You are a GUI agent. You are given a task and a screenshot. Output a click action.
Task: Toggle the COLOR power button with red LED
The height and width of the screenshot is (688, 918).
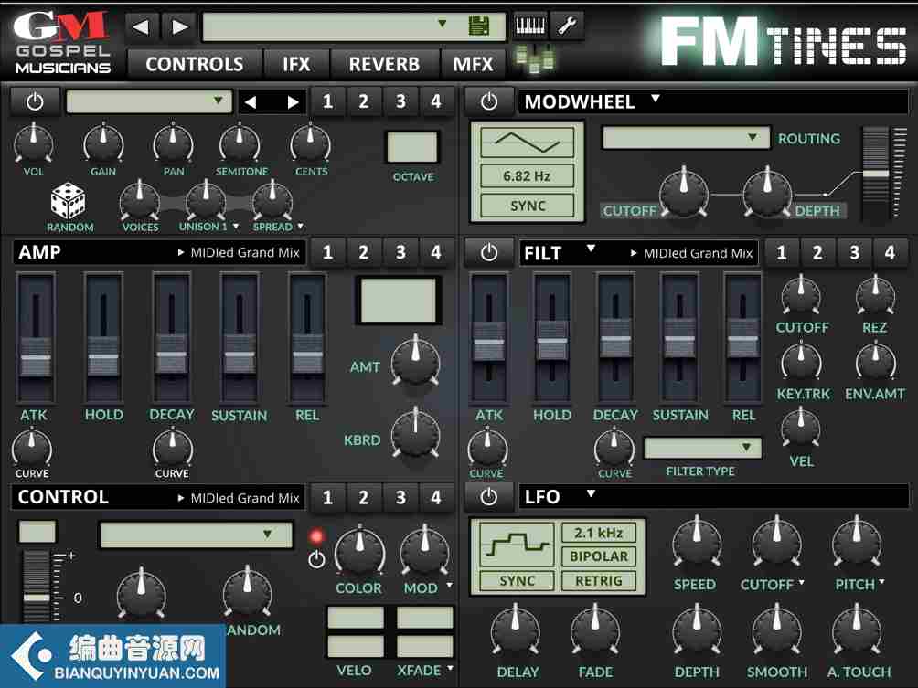316,558
